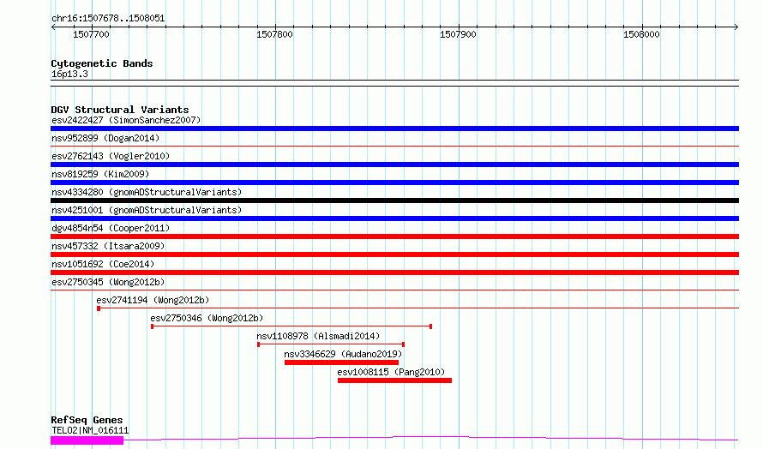This screenshot has width=763, height=449.
Task: Open nsv4251001 (gnomADStructuralVariants) label
Action: (147, 210)
